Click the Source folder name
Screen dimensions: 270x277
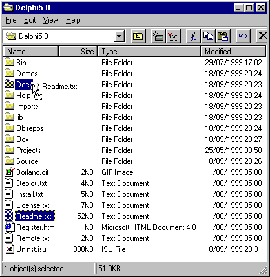pyautogui.click(x=27, y=161)
